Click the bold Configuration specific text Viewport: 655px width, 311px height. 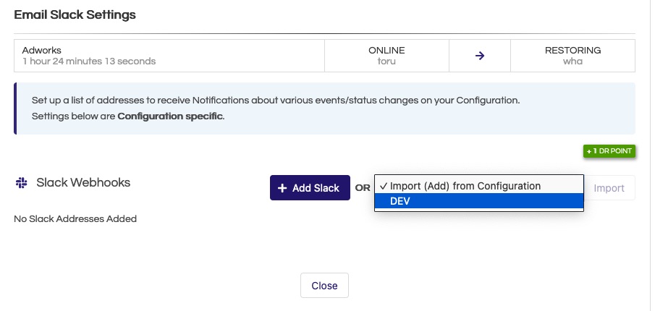point(170,116)
